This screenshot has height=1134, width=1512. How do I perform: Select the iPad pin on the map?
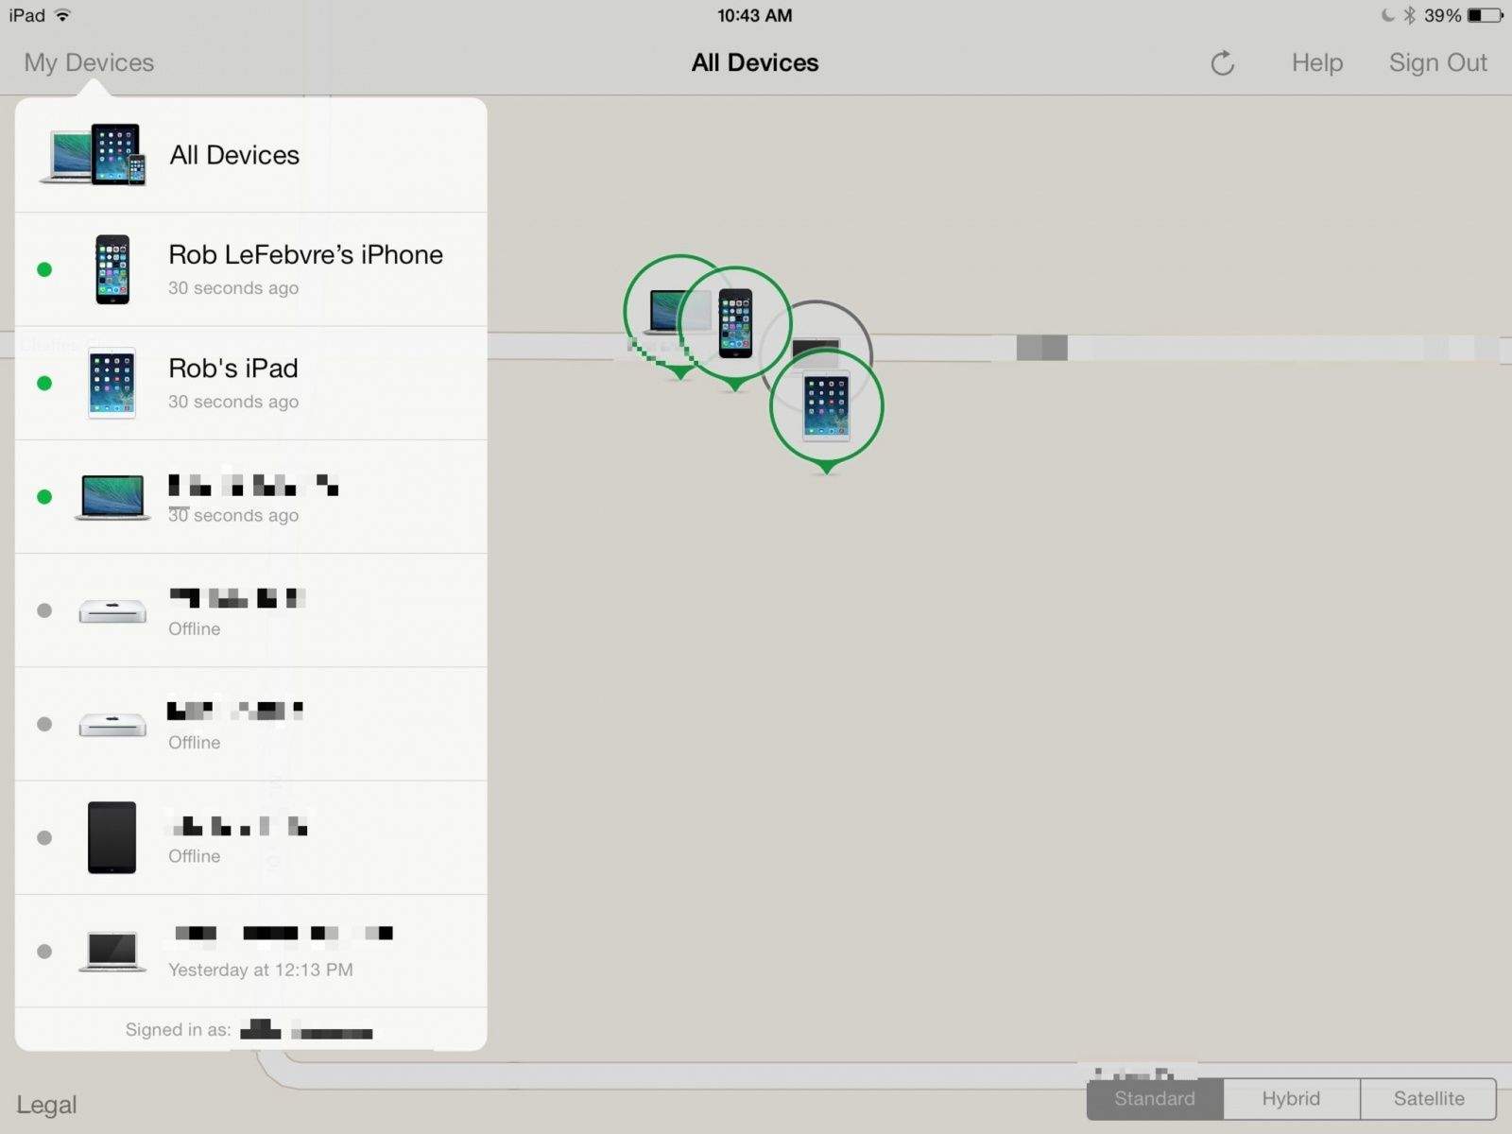(826, 407)
